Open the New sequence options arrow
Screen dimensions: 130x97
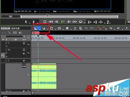click(55, 29)
